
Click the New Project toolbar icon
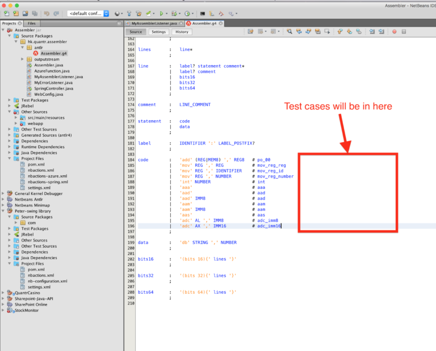(16, 14)
